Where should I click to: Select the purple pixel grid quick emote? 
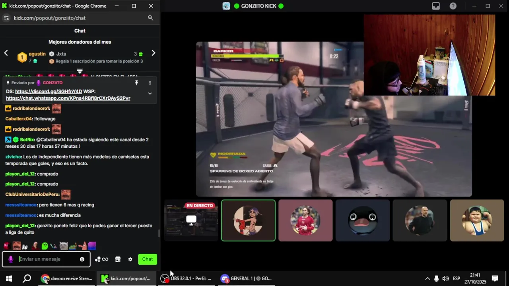pyautogui.click(x=92, y=246)
